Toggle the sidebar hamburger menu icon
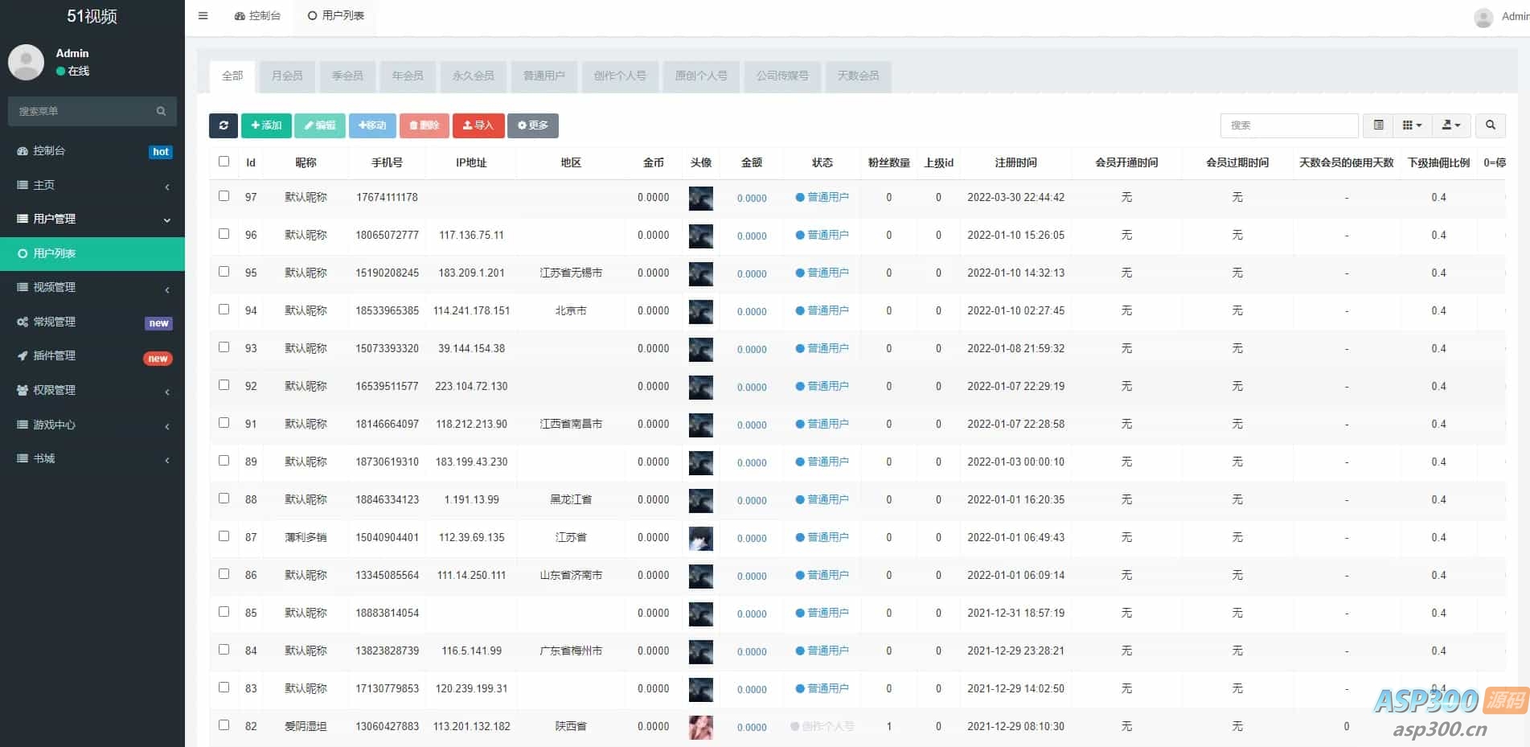This screenshot has height=747, width=1530. [x=203, y=16]
